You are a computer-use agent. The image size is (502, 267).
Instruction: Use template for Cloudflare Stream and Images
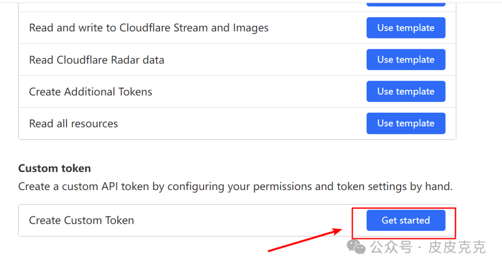tap(406, 28)
